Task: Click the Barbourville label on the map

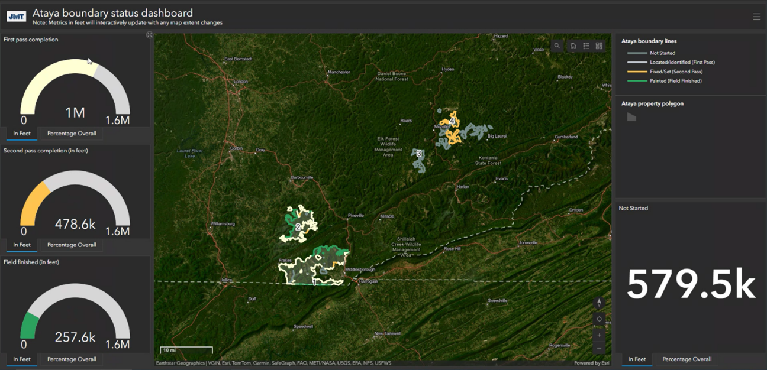Action: coord(301,177)
